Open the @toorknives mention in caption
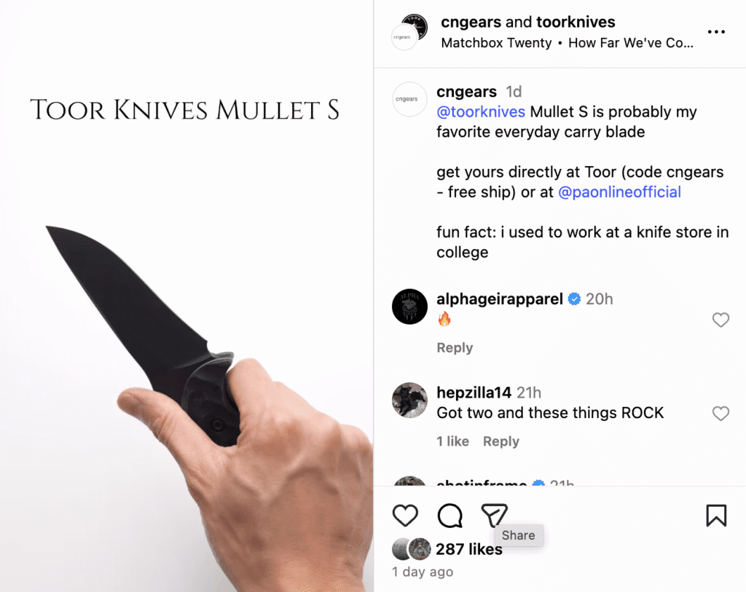 coord(481,111)
